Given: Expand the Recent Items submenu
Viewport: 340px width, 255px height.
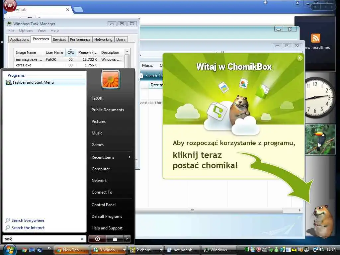Looking at the screenshot, I should click(x=111, y=157).
